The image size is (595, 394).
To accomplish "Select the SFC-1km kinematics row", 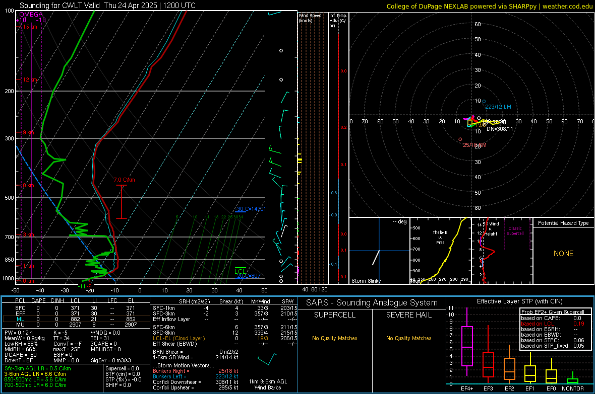I will [225, 308].
